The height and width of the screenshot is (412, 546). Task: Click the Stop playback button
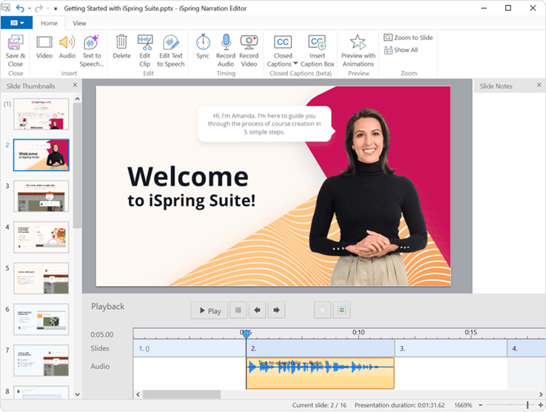[x=238, y=311]
